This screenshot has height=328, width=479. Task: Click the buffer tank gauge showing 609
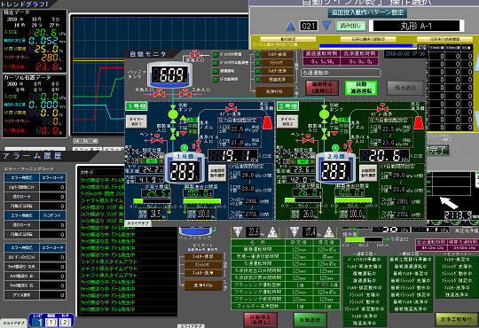click(x=169, y=74)
